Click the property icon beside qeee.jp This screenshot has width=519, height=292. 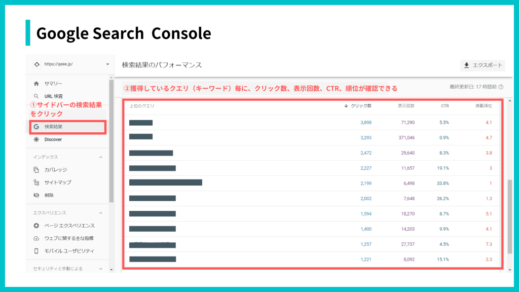click(x=36, y=64)
